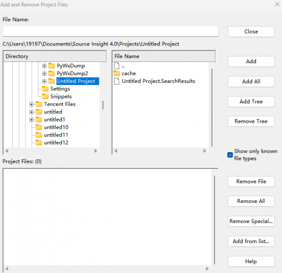The height and width of the screenshot is (273, 282).
Task: Click Project Files list right scroll arrow
Action: click(x=207, y=269)
